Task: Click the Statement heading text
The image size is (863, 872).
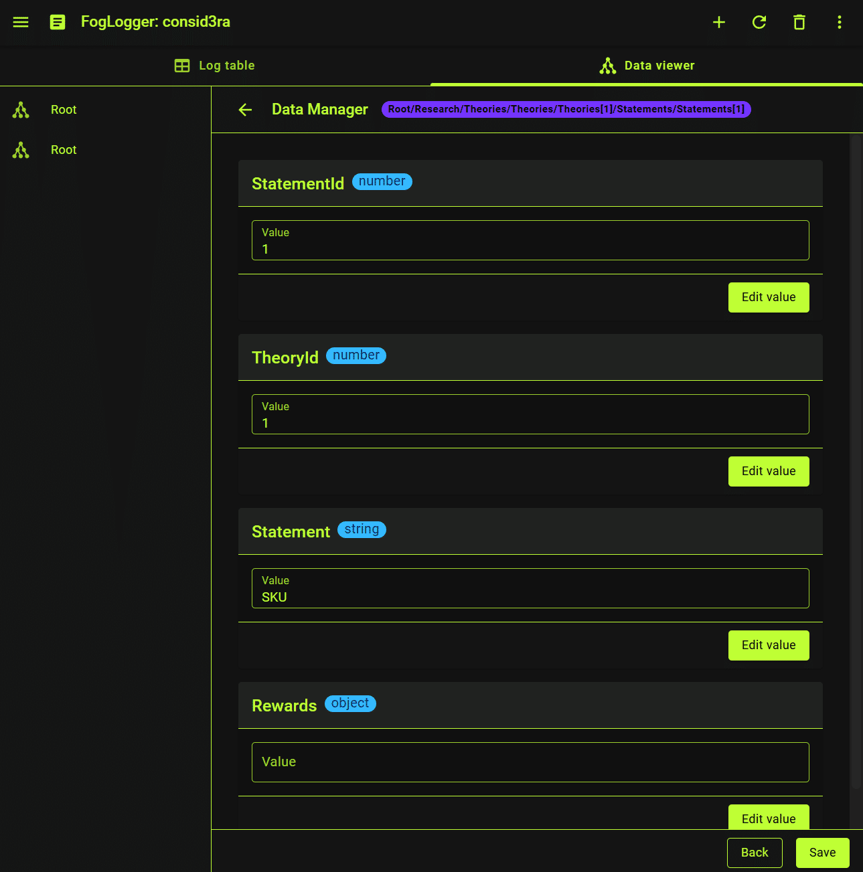Action: 291,532
